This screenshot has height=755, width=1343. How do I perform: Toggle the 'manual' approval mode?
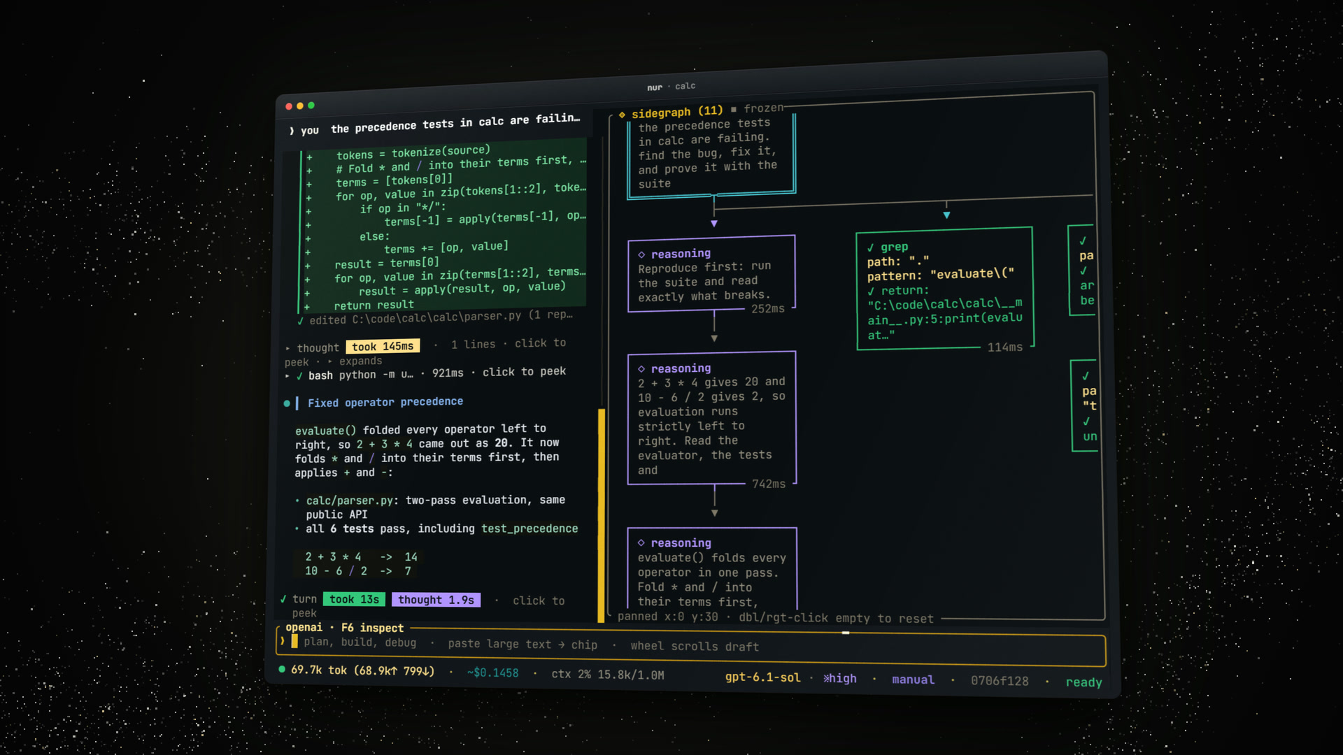click(x=913, y=679)
